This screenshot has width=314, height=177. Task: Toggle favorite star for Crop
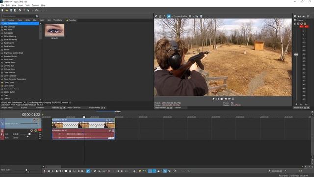pyautogui.click(x=2, y=95)
